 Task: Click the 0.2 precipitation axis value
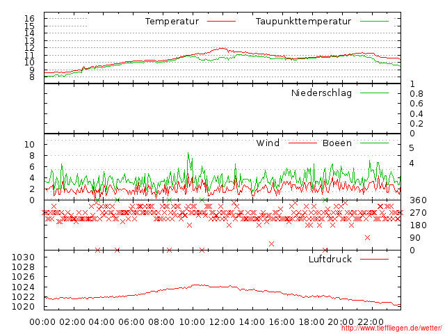tap(416, 124)
